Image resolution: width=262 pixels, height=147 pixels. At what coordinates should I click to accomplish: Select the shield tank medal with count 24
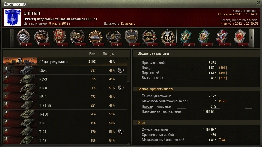pyautogui.click(x=132, y=38)
